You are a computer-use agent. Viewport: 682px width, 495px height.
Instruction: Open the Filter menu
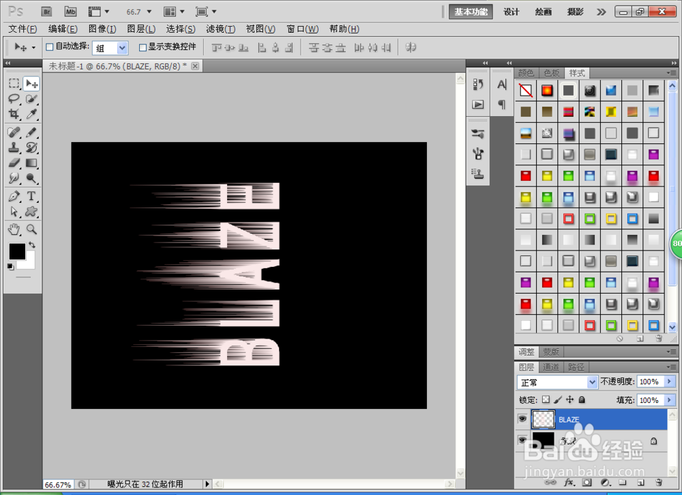pos(221,29)
